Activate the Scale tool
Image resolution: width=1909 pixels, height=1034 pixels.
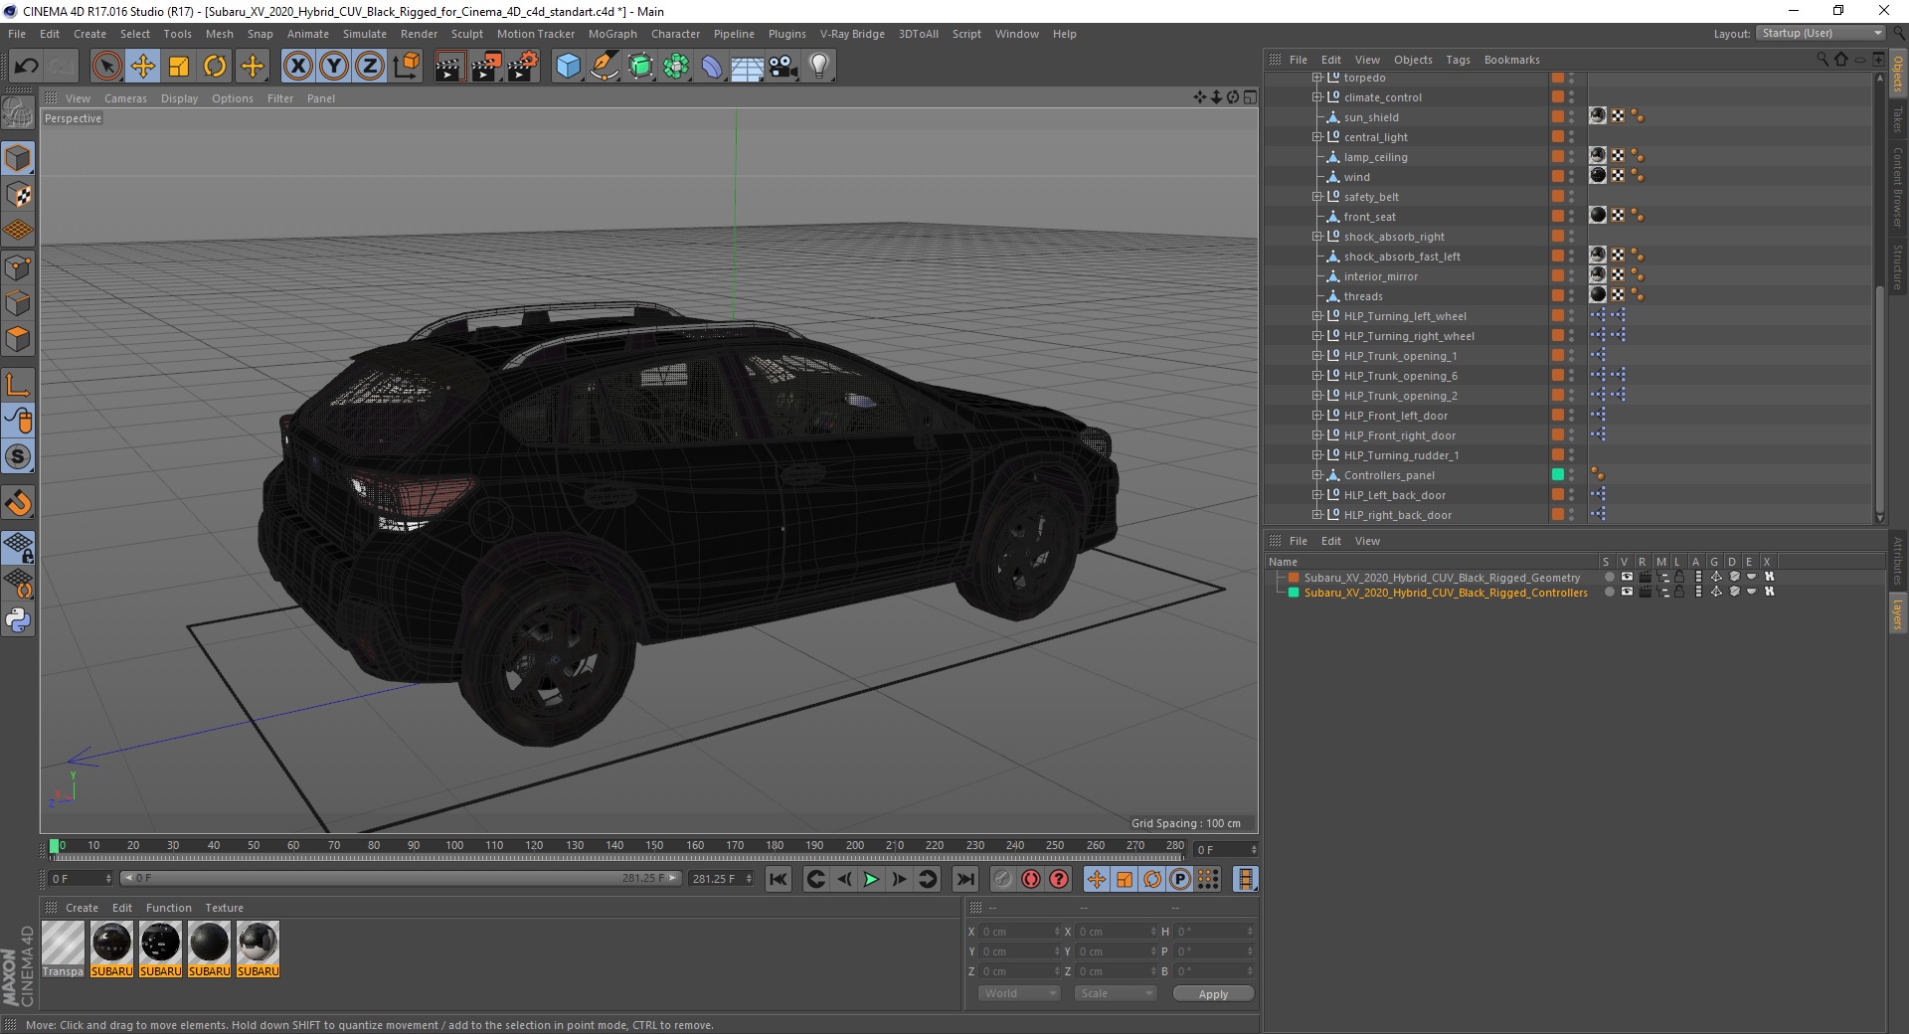coord(179,67)
